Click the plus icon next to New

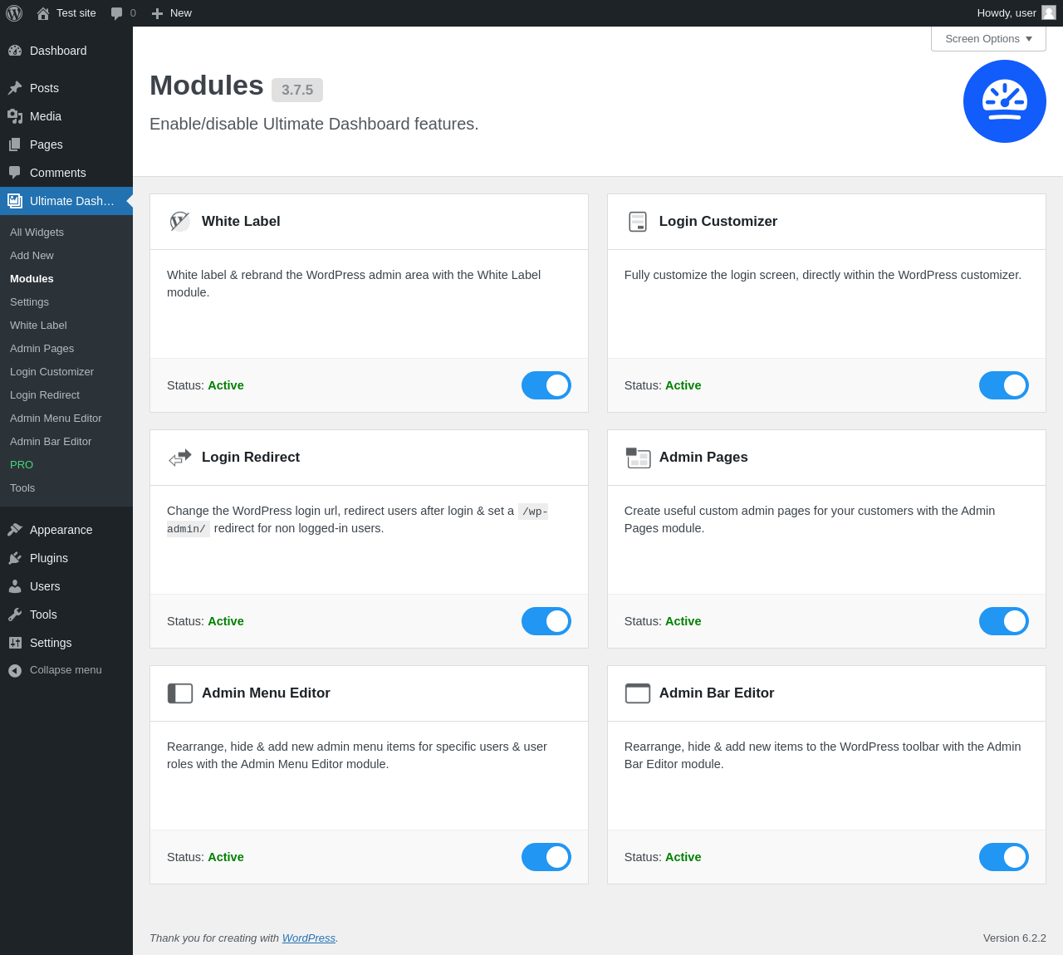[x=157, y=13]
